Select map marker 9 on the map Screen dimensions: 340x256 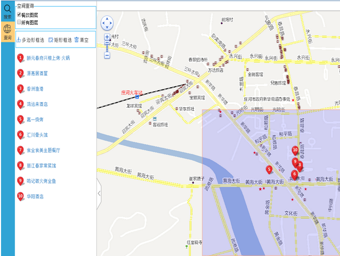[x=294, y=162]
